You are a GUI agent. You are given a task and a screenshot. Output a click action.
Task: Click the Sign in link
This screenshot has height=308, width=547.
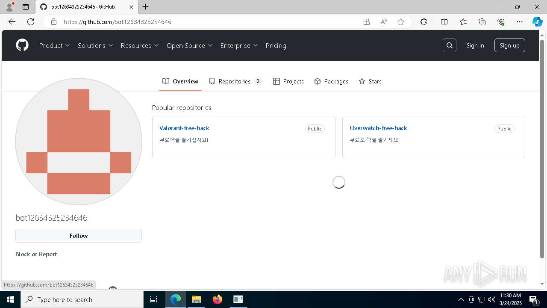pos(475,45)
